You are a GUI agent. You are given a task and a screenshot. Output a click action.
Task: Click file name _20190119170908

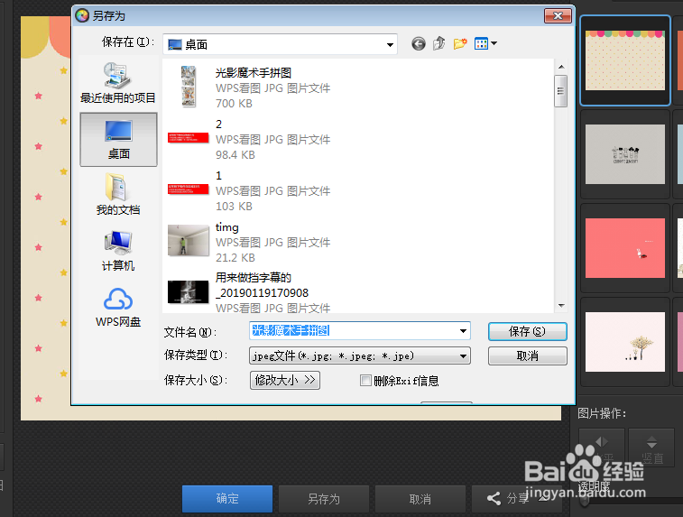point(262,292)
